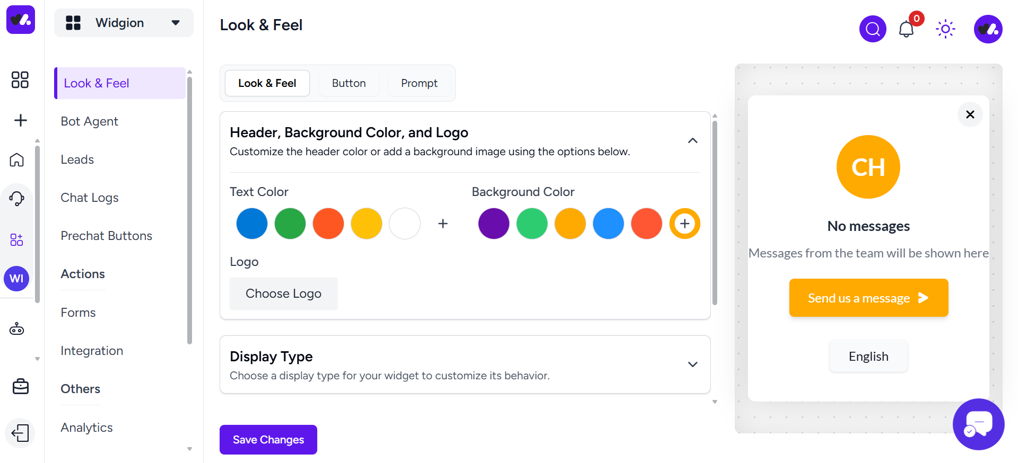
Task: Click the briefcase icon in left rail
Action: pyautogui.click(x=20, y=387)
